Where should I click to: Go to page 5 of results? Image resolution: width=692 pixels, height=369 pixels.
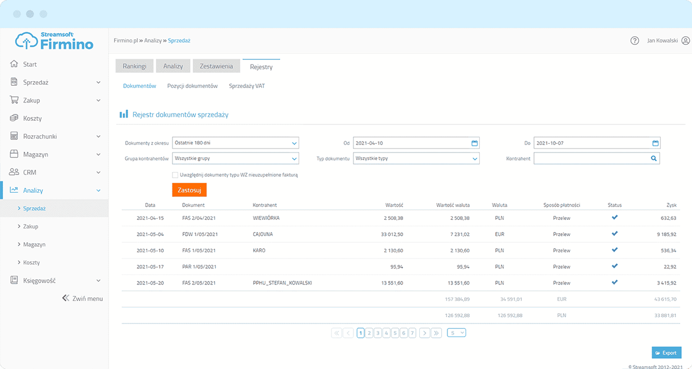click(395, 333)
